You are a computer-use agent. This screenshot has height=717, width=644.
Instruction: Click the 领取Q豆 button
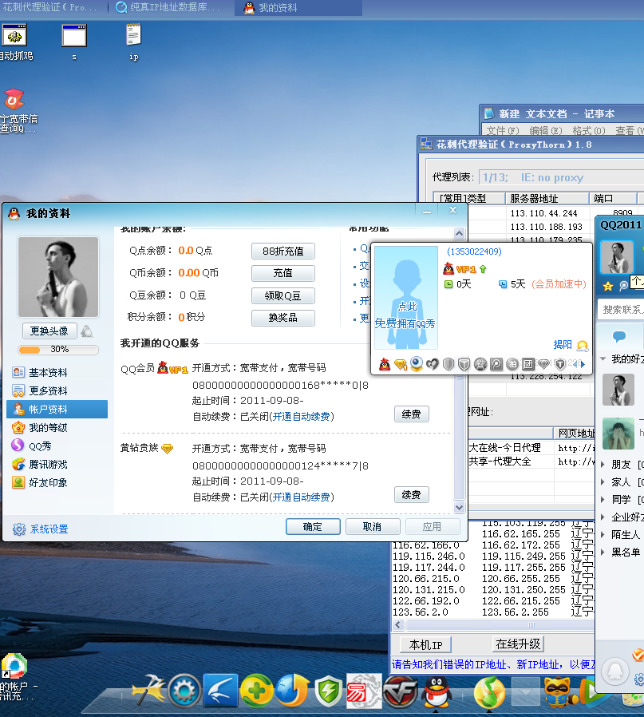[x=283, y=296]
